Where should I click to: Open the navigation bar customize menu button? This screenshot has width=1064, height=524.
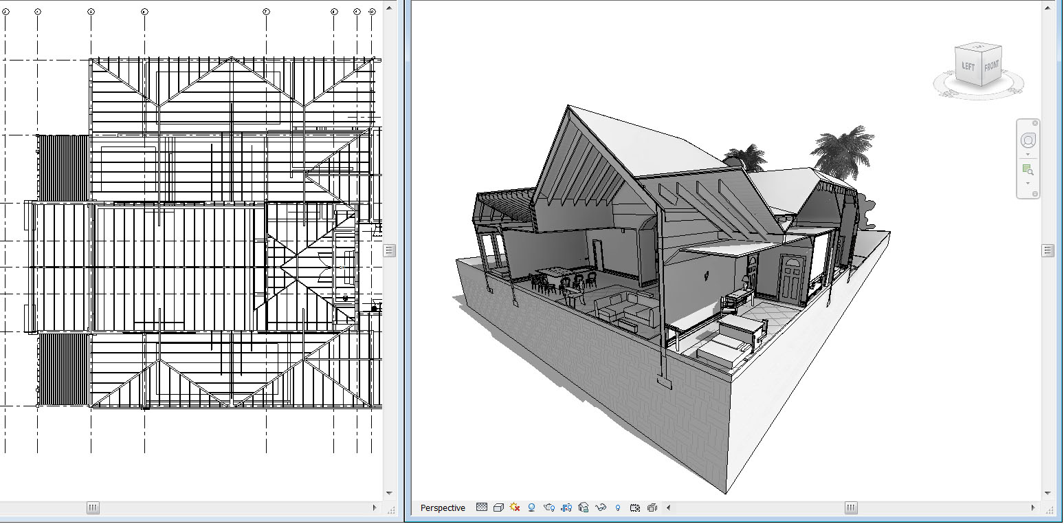1035,194
